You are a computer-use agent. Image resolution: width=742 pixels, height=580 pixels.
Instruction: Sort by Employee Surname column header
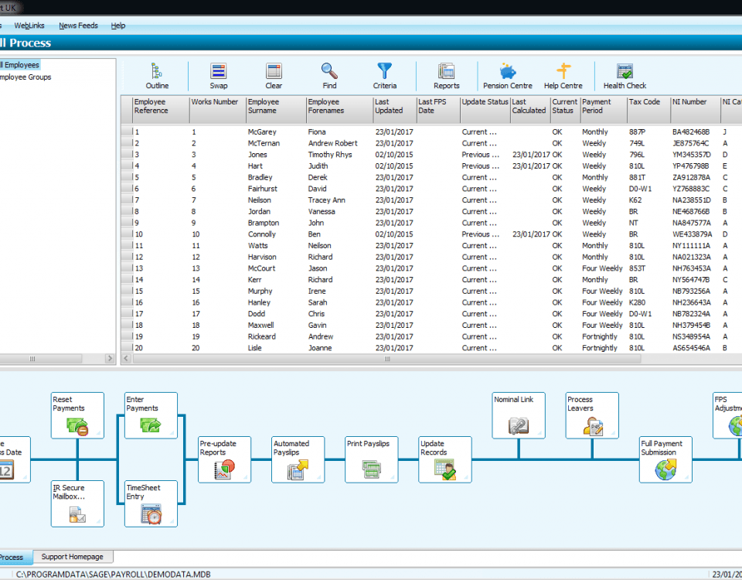coord(277,110)
